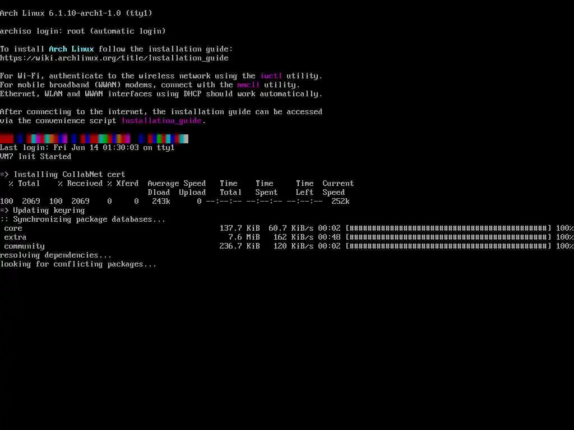Click 'After connecting to the internet' line

pyautogui.click(x=161, y=111)
